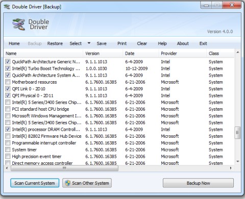The image size is (245, 199).
Task: Select Programmable interrupt controller row name
Action: [x=44, y=143]
